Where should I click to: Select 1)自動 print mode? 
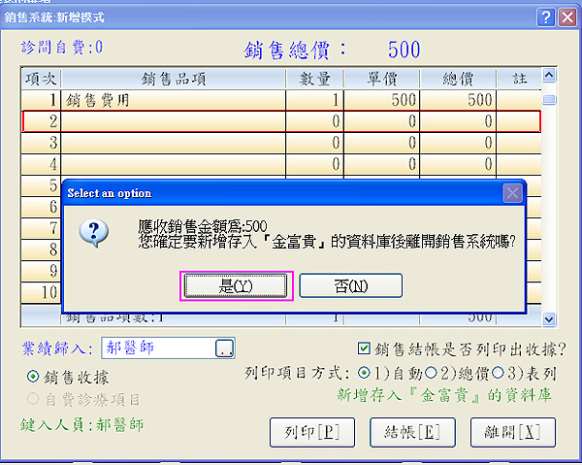coord(364,372)
